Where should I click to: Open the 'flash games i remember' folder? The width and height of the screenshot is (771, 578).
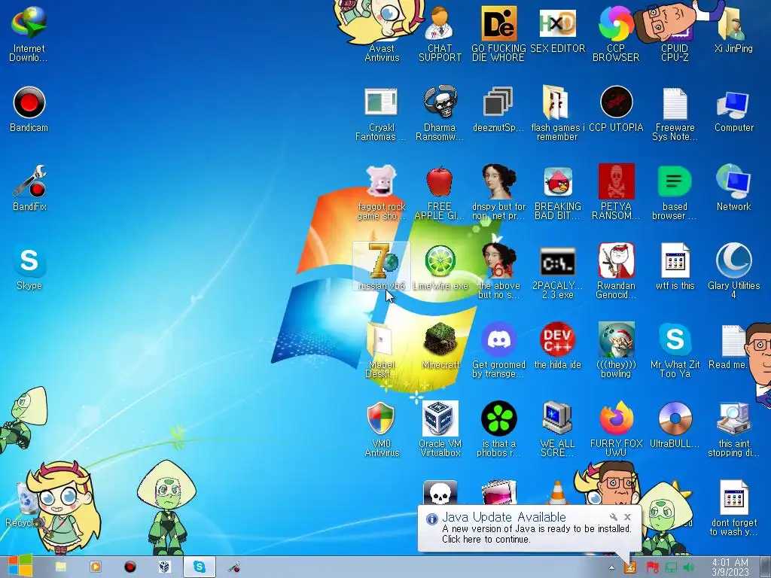coord(557,114)
